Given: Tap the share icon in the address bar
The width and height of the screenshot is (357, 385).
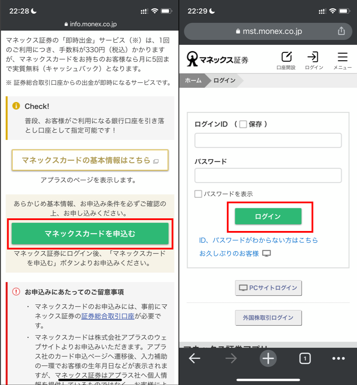Looking at the screenshot, I should (341, 31).
